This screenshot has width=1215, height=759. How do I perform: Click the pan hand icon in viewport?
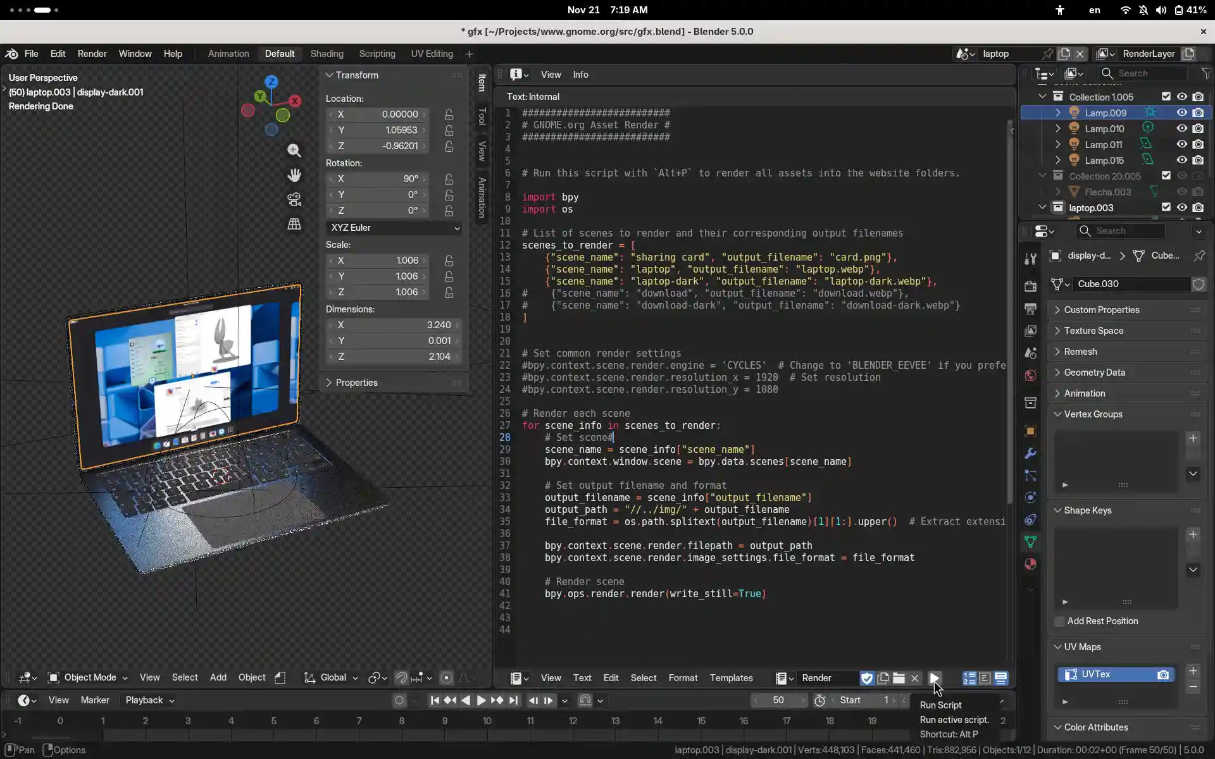click(294, 175)
